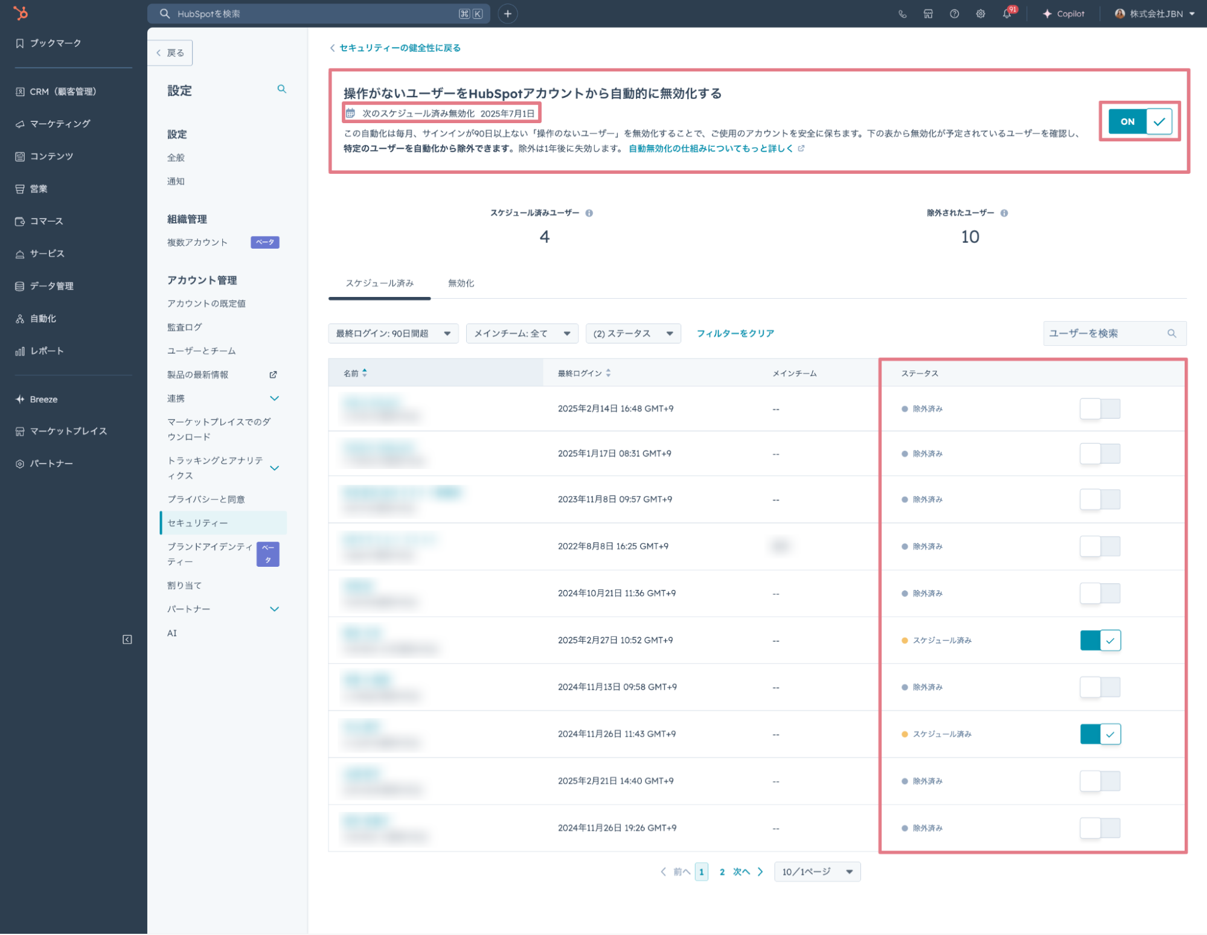Open the help question mark icon
This screenshot has height=935, width=1207.
coord(954,14)
